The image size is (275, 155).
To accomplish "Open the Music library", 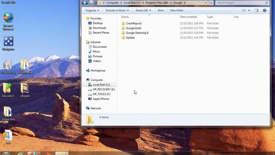I will (x=96, y=52).
